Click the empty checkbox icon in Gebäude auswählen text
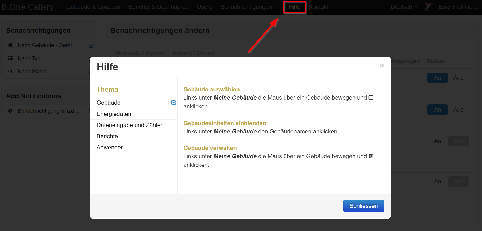The image size is (482, 231). [371, 98]
